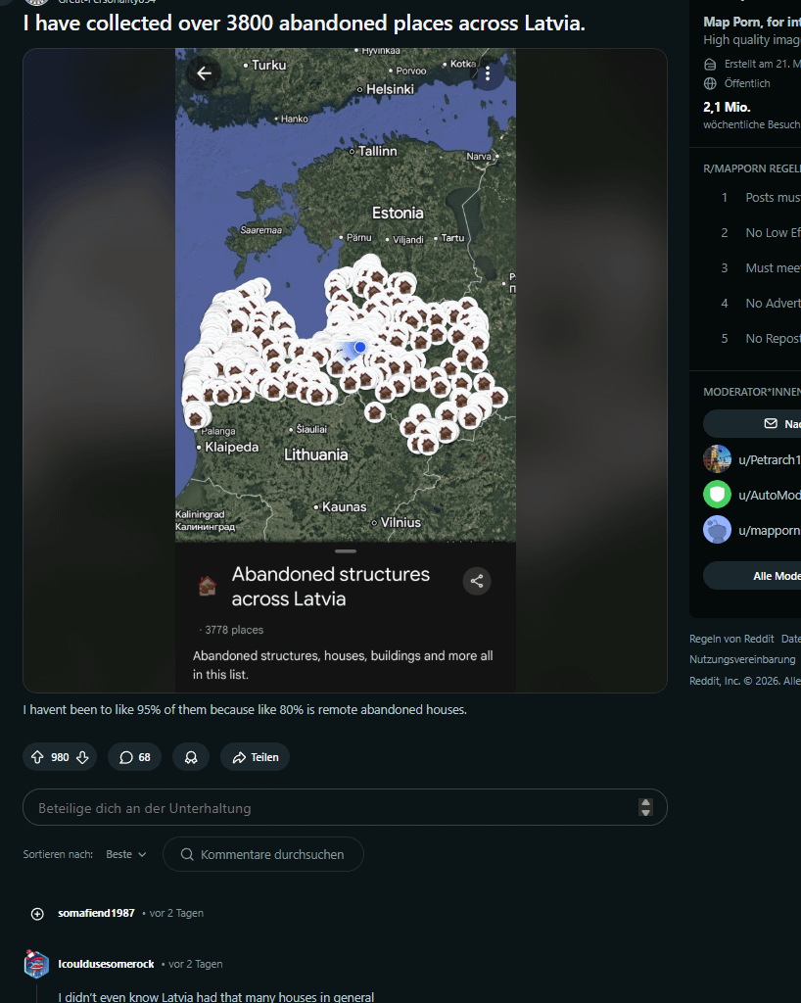Open the 'Beste' sort dropdown
This screenshot has height=1003, width=801.
coord(126,854)
